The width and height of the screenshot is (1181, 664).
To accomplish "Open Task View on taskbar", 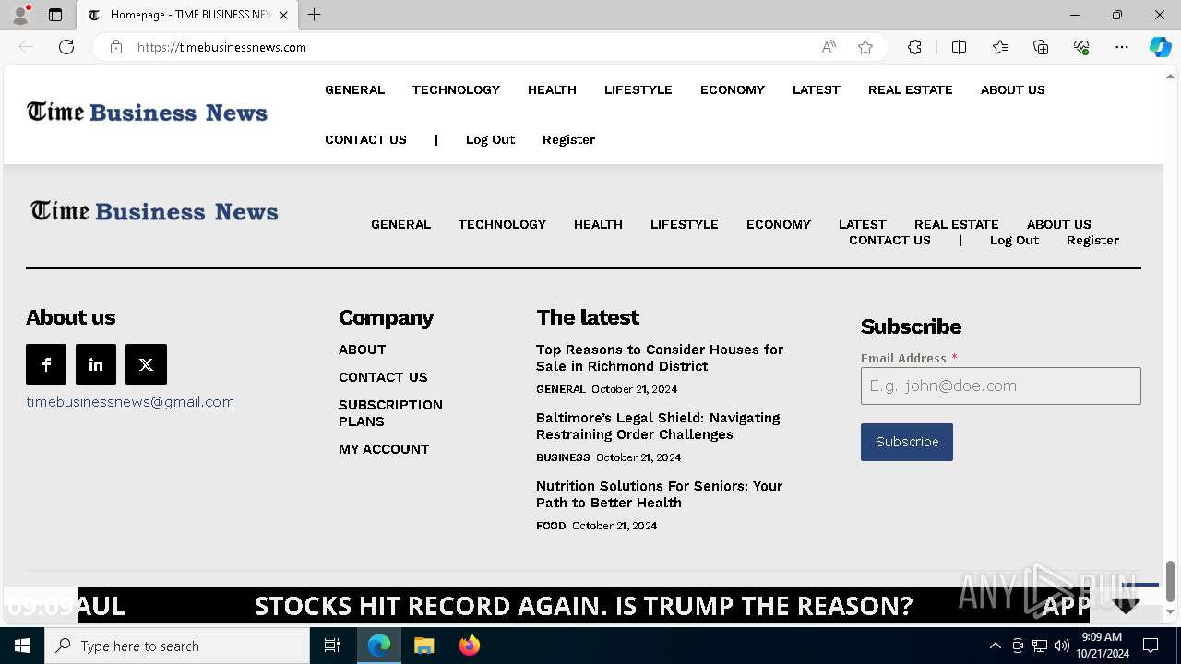I will click(x=332, y=646).
